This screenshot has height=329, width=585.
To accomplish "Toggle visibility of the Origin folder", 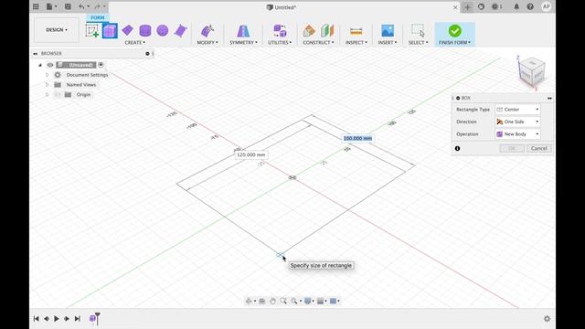I will tap(58, 95).
